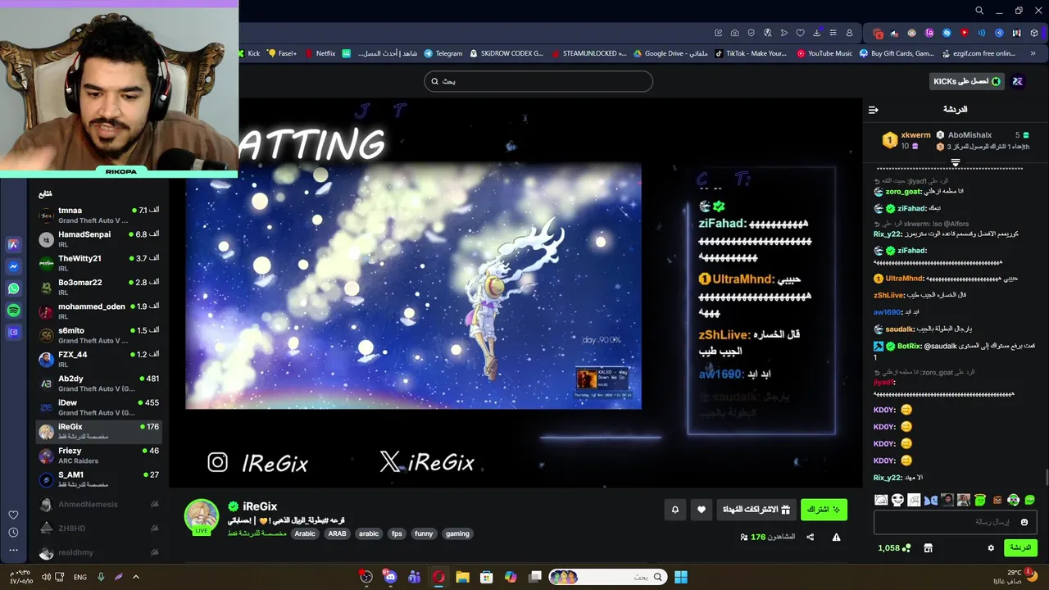
Task: Open Spotify in the Opera sidebar
Action: click(x=13, y=311)
